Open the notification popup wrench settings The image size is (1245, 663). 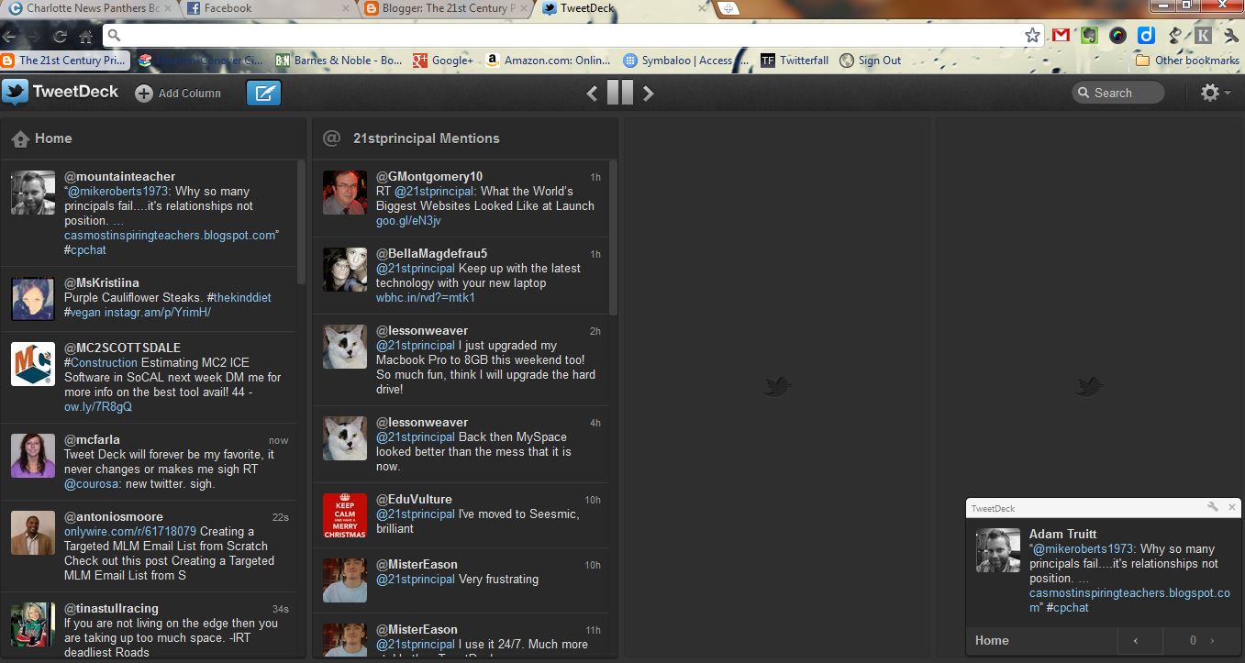(x=1212, y=507)
